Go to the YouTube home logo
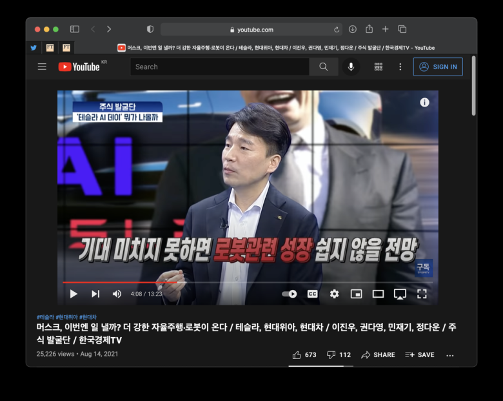Viewport: 503px width, 401px height. tap(79, 67)
